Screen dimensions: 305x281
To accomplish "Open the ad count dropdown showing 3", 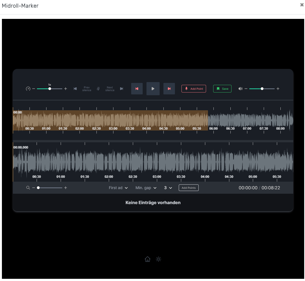I will point(168,188).
